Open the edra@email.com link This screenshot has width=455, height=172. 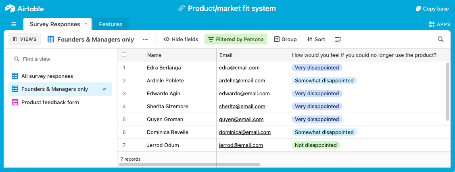click(239, 68)
